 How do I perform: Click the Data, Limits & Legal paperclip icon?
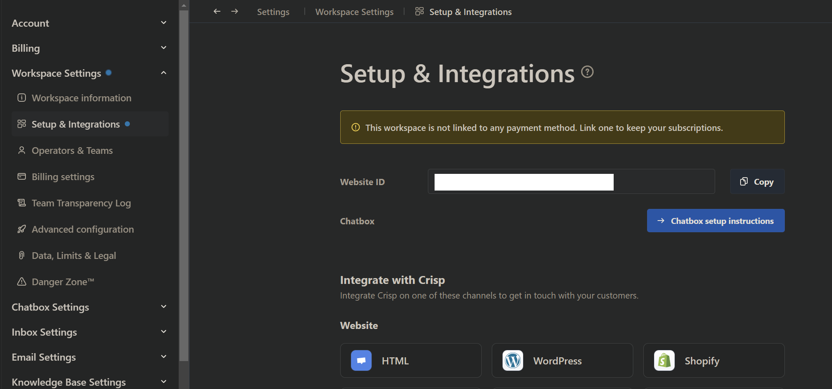click(x=21, y=255)
